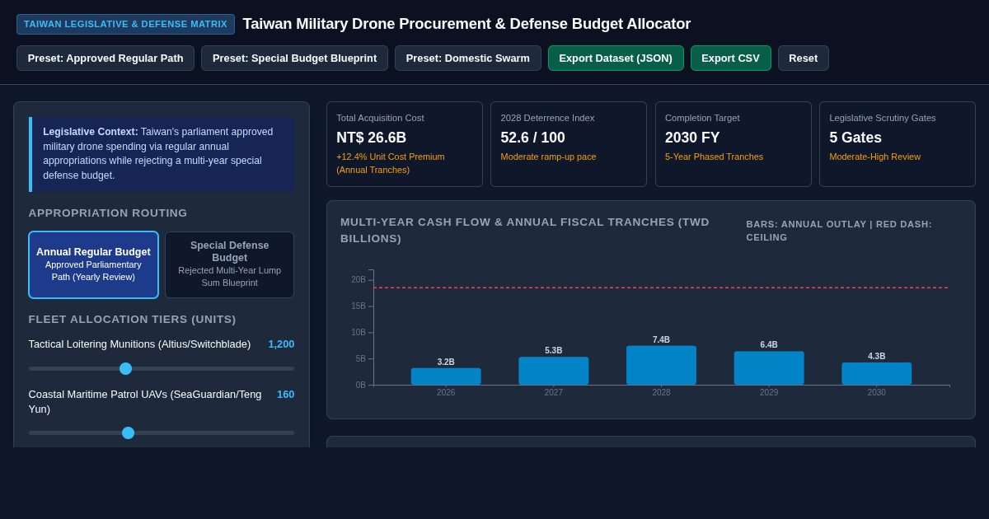Click the 2028 bar showing 7.4B
The image size is (989, 519).
[661, 365]
